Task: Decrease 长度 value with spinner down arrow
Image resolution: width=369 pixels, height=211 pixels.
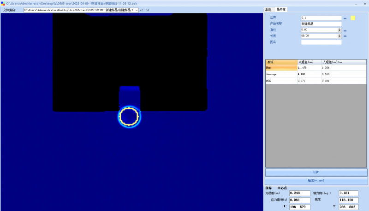Action: (339, 37)
